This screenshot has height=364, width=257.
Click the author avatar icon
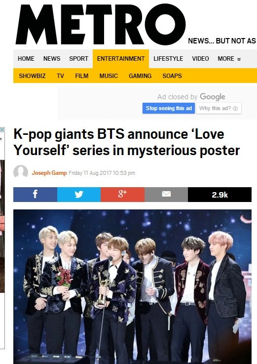tap(21, 172)
